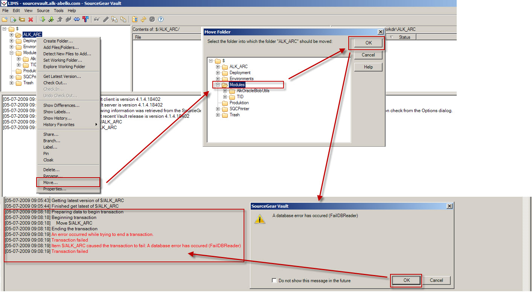Screen dimensions: 532x301
Task: Collapse the Modules node in the main tree
Action: click(11, 53)
